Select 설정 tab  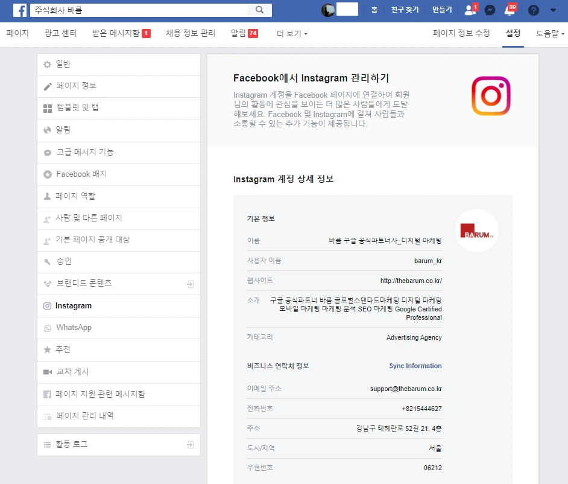click(513, 33)
